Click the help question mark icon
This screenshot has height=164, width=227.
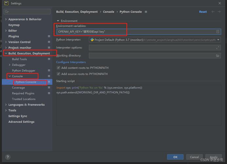click(x=8, y=157)
